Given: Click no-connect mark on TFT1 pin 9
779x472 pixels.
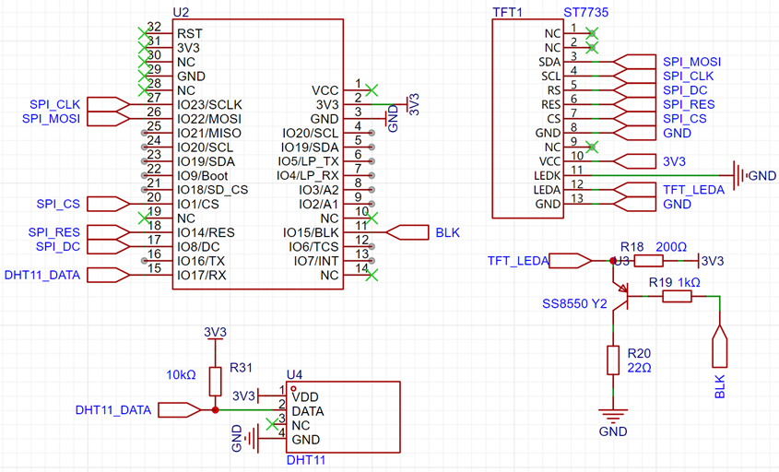Looking at the screenshot, I should coord(592,147).
